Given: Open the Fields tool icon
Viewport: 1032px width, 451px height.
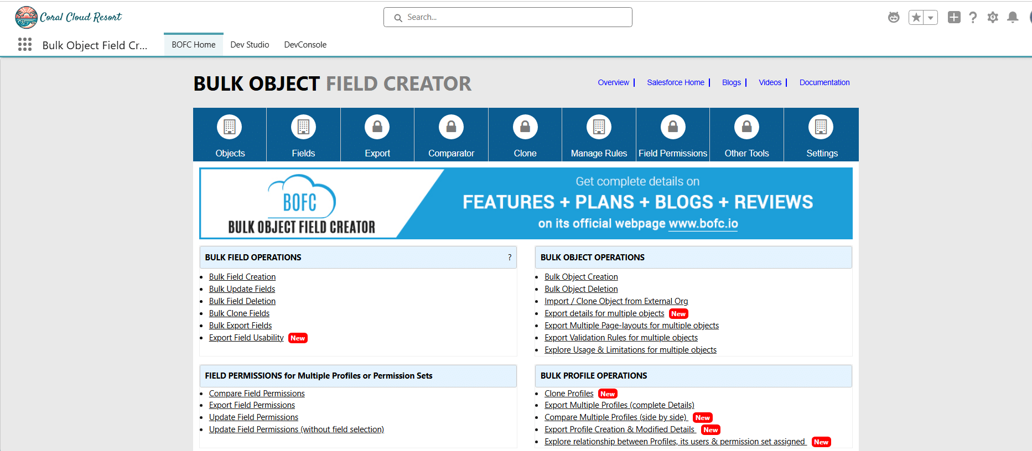Looking at the screenshot, I should pos(303,127).
